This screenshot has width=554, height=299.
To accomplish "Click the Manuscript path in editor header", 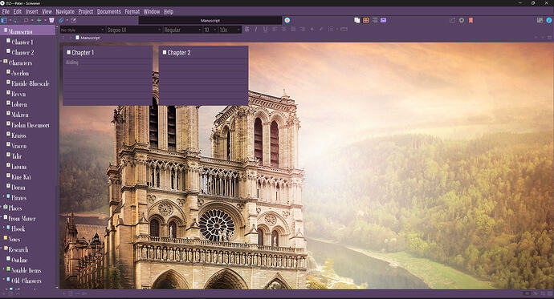I will (90, 38).
